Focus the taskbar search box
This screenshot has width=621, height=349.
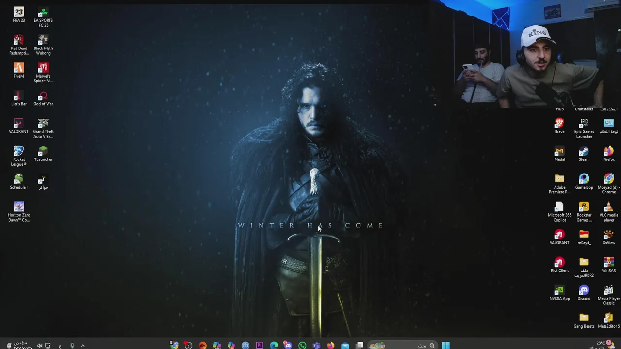[x=402, y=345]
